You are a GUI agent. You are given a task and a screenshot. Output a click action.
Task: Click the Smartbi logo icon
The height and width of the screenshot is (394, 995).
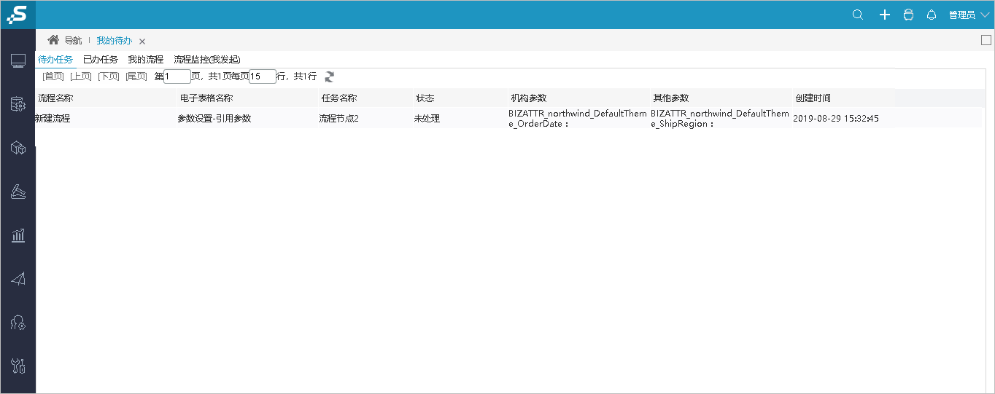pos(18,15)
